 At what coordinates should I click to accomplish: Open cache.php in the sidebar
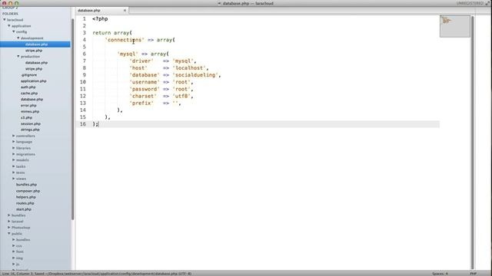coord(29,93)
